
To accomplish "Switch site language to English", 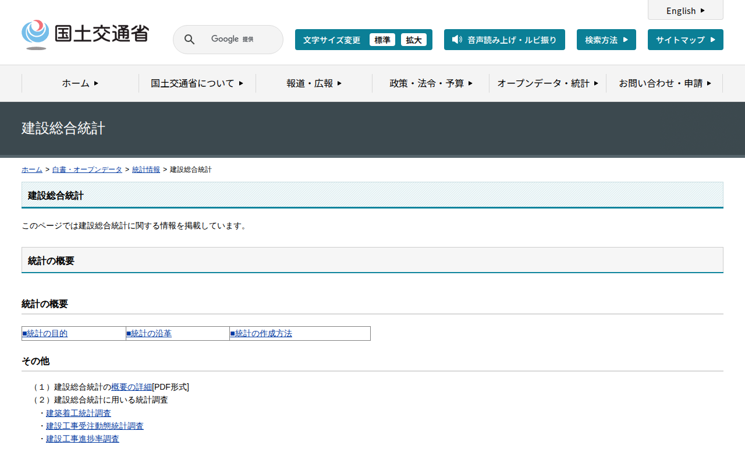I will coord(685,10).
